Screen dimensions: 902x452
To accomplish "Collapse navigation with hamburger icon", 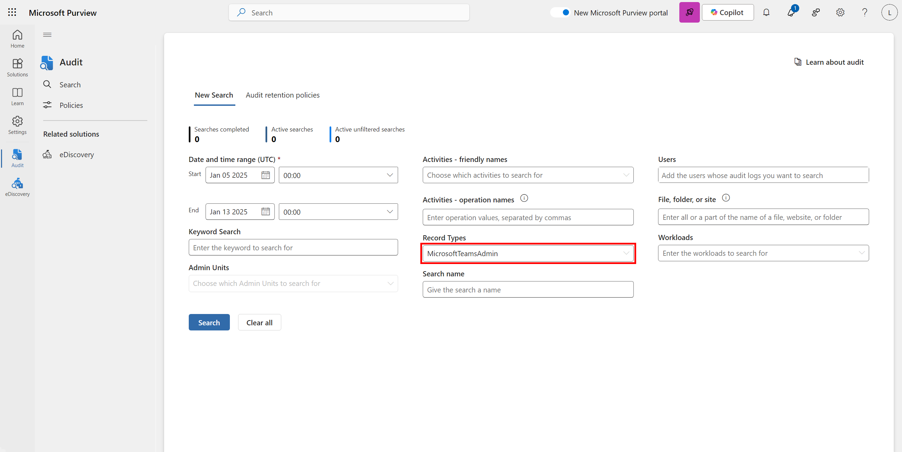I will pos(47,35).
